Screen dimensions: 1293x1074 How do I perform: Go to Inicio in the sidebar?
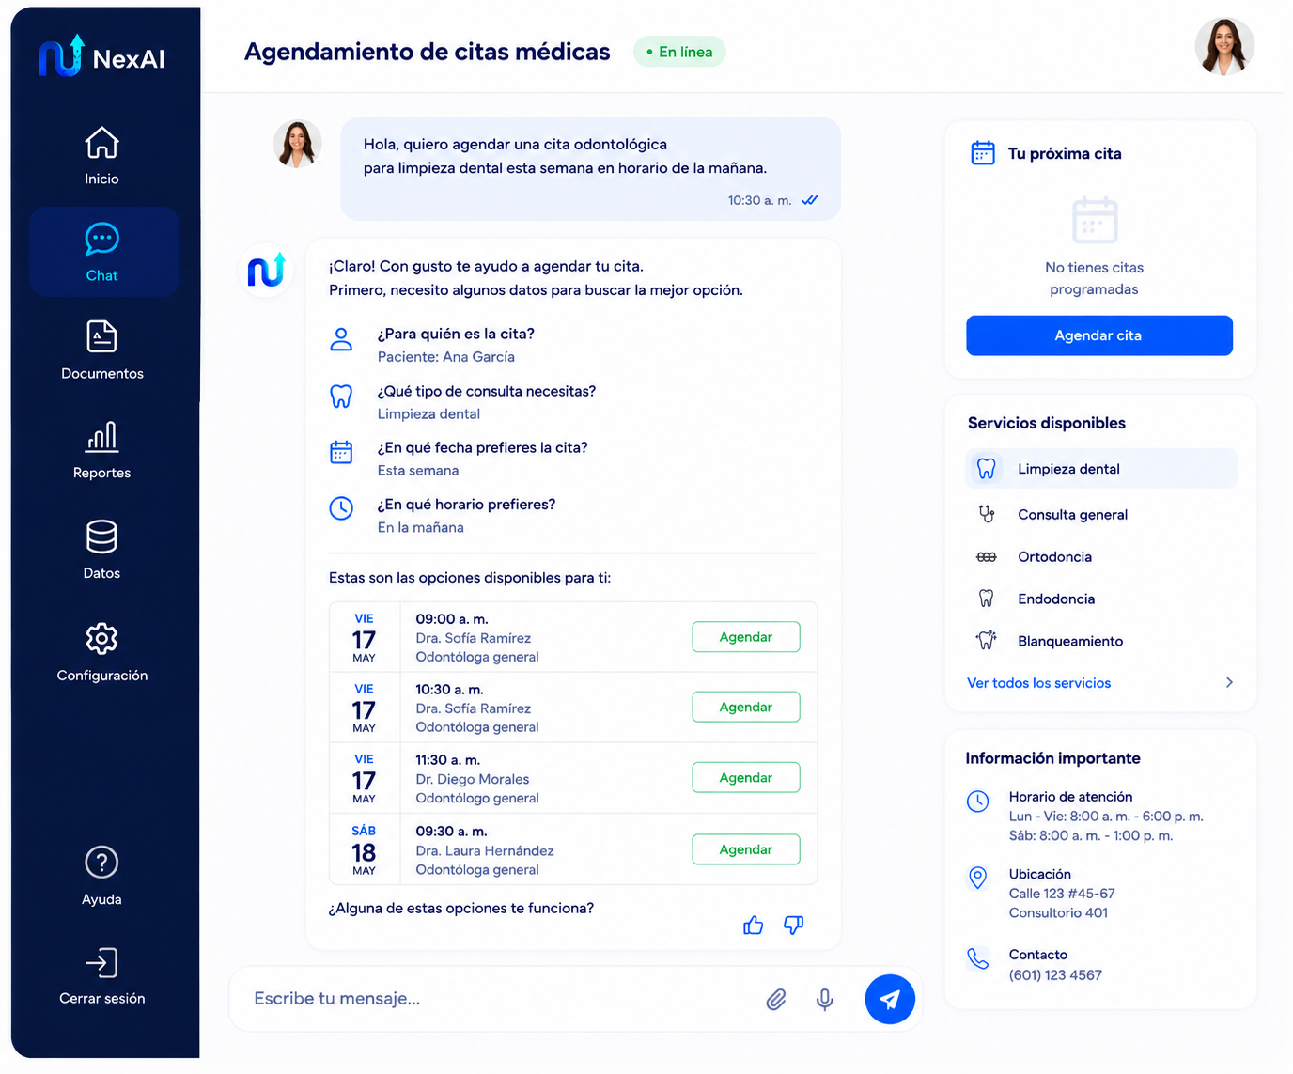click(101, 155)
